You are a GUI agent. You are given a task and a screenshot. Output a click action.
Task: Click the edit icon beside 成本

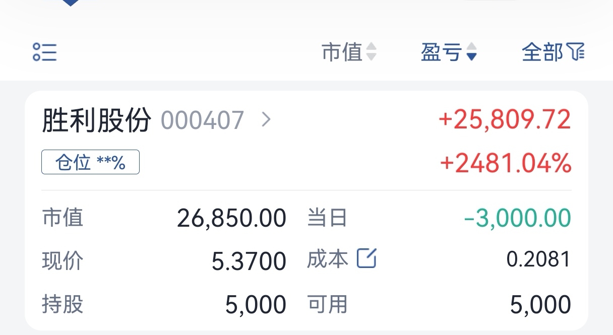366,258
